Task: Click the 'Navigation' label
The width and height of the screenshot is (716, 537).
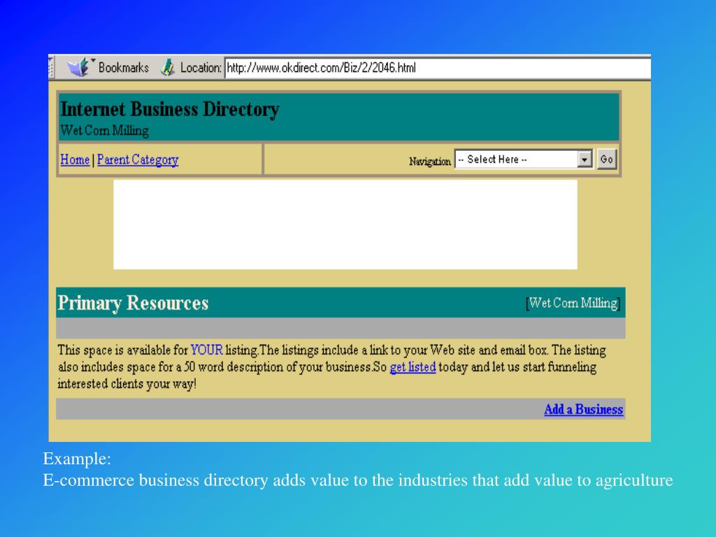Action: pos(430,162)
